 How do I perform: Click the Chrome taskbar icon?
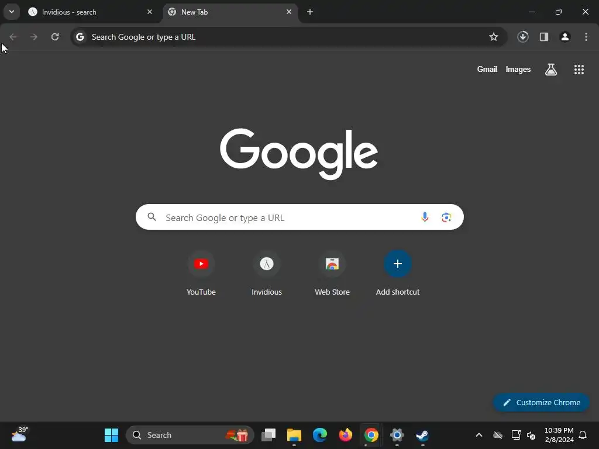(x=371, y=435)
